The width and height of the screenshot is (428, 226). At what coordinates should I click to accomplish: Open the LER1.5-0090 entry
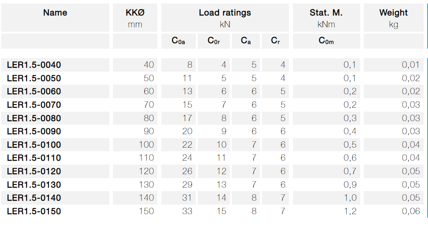pyautogui.click(x=34, y=131)
